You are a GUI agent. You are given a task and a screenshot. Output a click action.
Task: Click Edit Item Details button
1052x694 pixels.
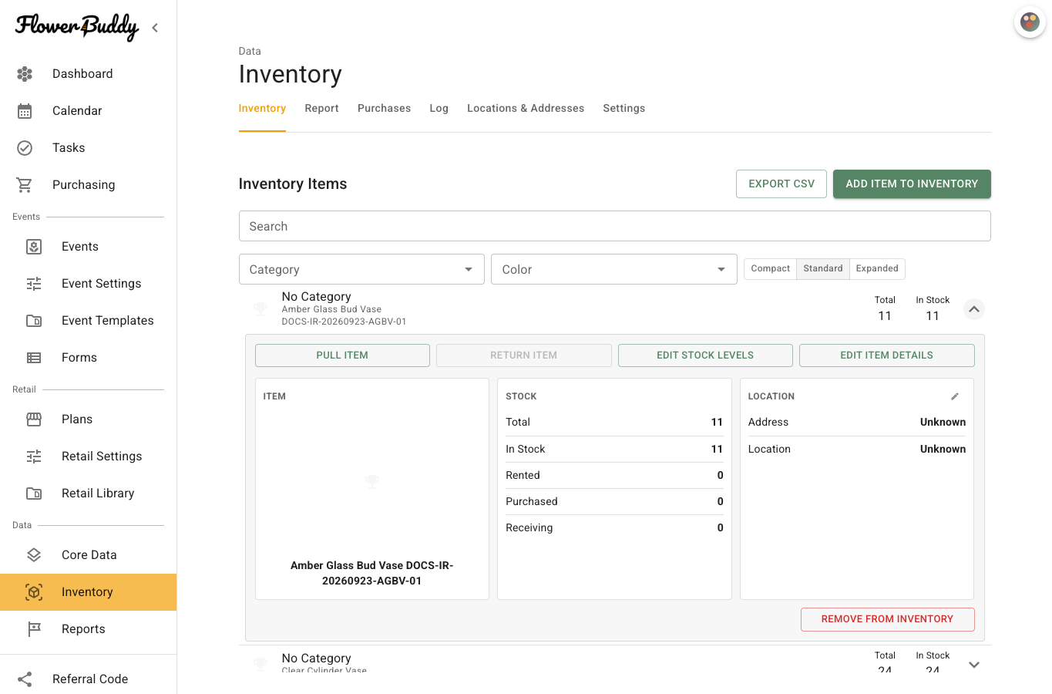tap(887, 355)
